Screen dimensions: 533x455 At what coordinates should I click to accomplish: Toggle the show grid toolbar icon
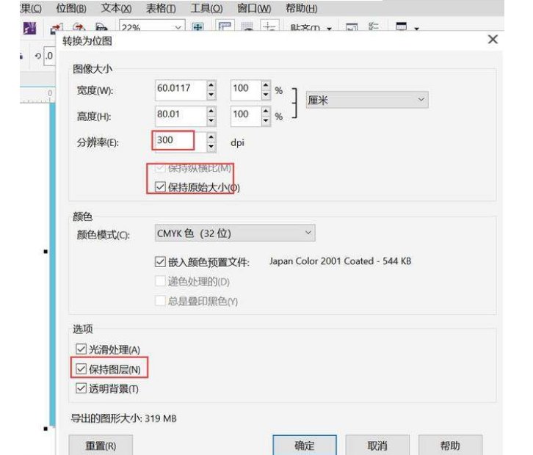(x=247, y=26)
